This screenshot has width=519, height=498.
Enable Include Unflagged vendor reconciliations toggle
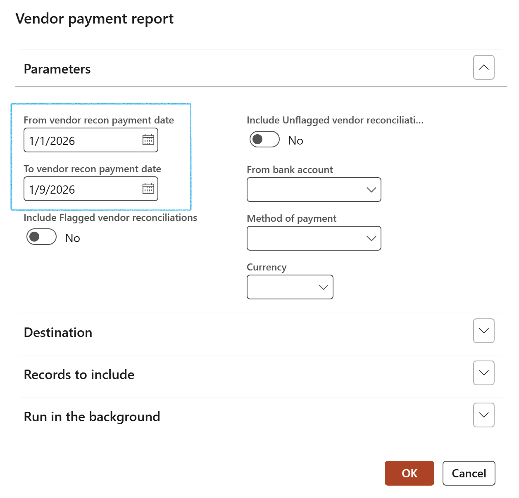coord(264,139)
